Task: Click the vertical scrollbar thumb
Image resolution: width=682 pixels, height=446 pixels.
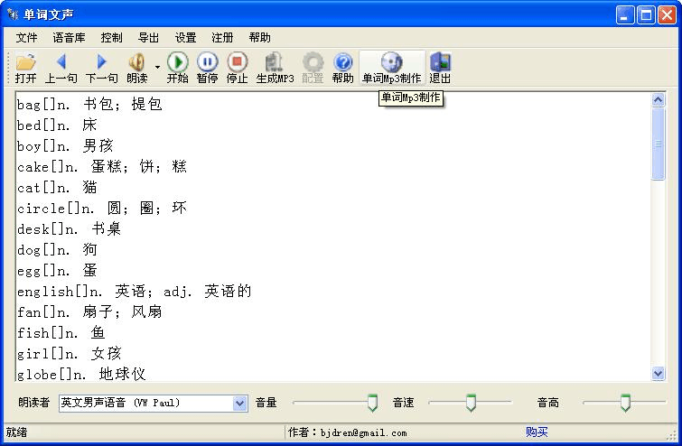Action: 659,144
